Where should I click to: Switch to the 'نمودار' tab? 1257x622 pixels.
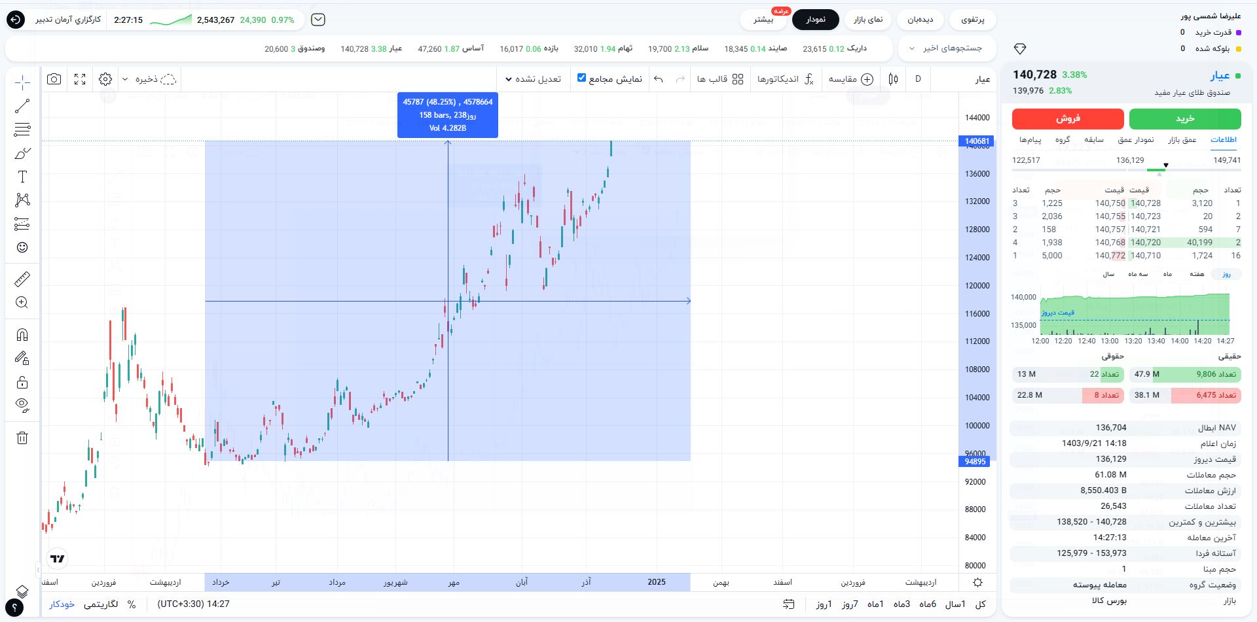[816, 20]
